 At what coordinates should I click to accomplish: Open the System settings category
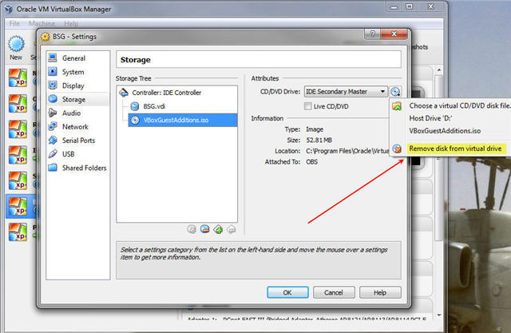point(77,72)
